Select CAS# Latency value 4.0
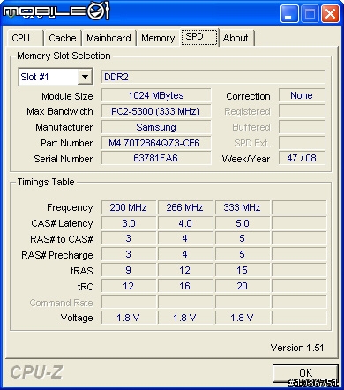This screenshot has height=390, width=344. tap(185, 223)
